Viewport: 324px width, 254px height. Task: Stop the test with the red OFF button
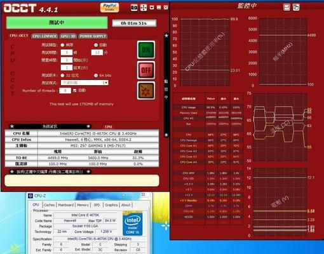[x=146, y=70]
